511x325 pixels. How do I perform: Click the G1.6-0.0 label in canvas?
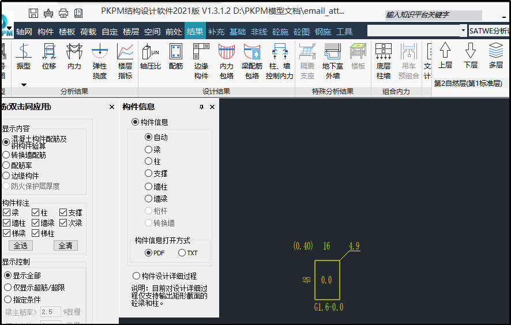click(329, 307)
